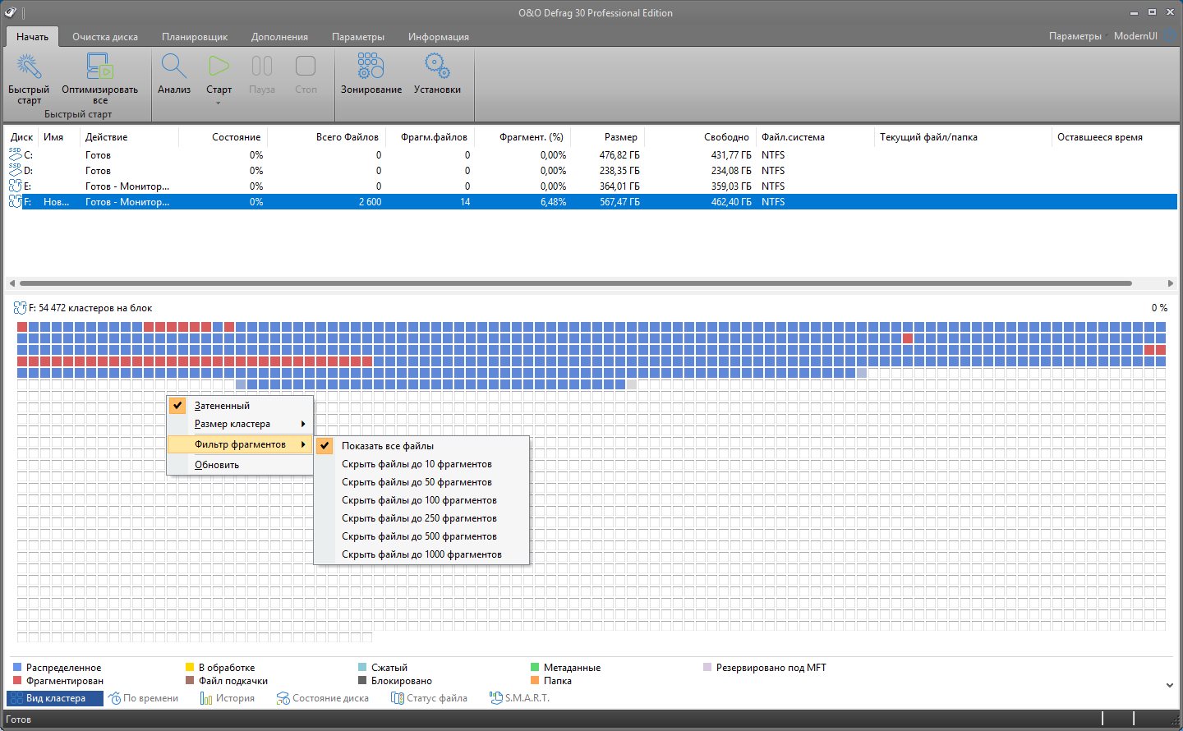Select Показать все файлы checked option
The image size is (1183, 731).
387,446
